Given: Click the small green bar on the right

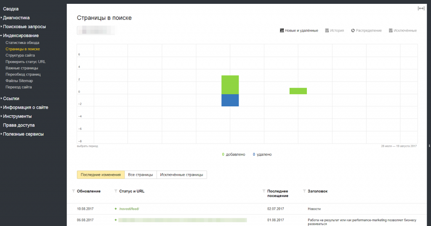Looking at the screenshot, I should click(x=298, y=91).
